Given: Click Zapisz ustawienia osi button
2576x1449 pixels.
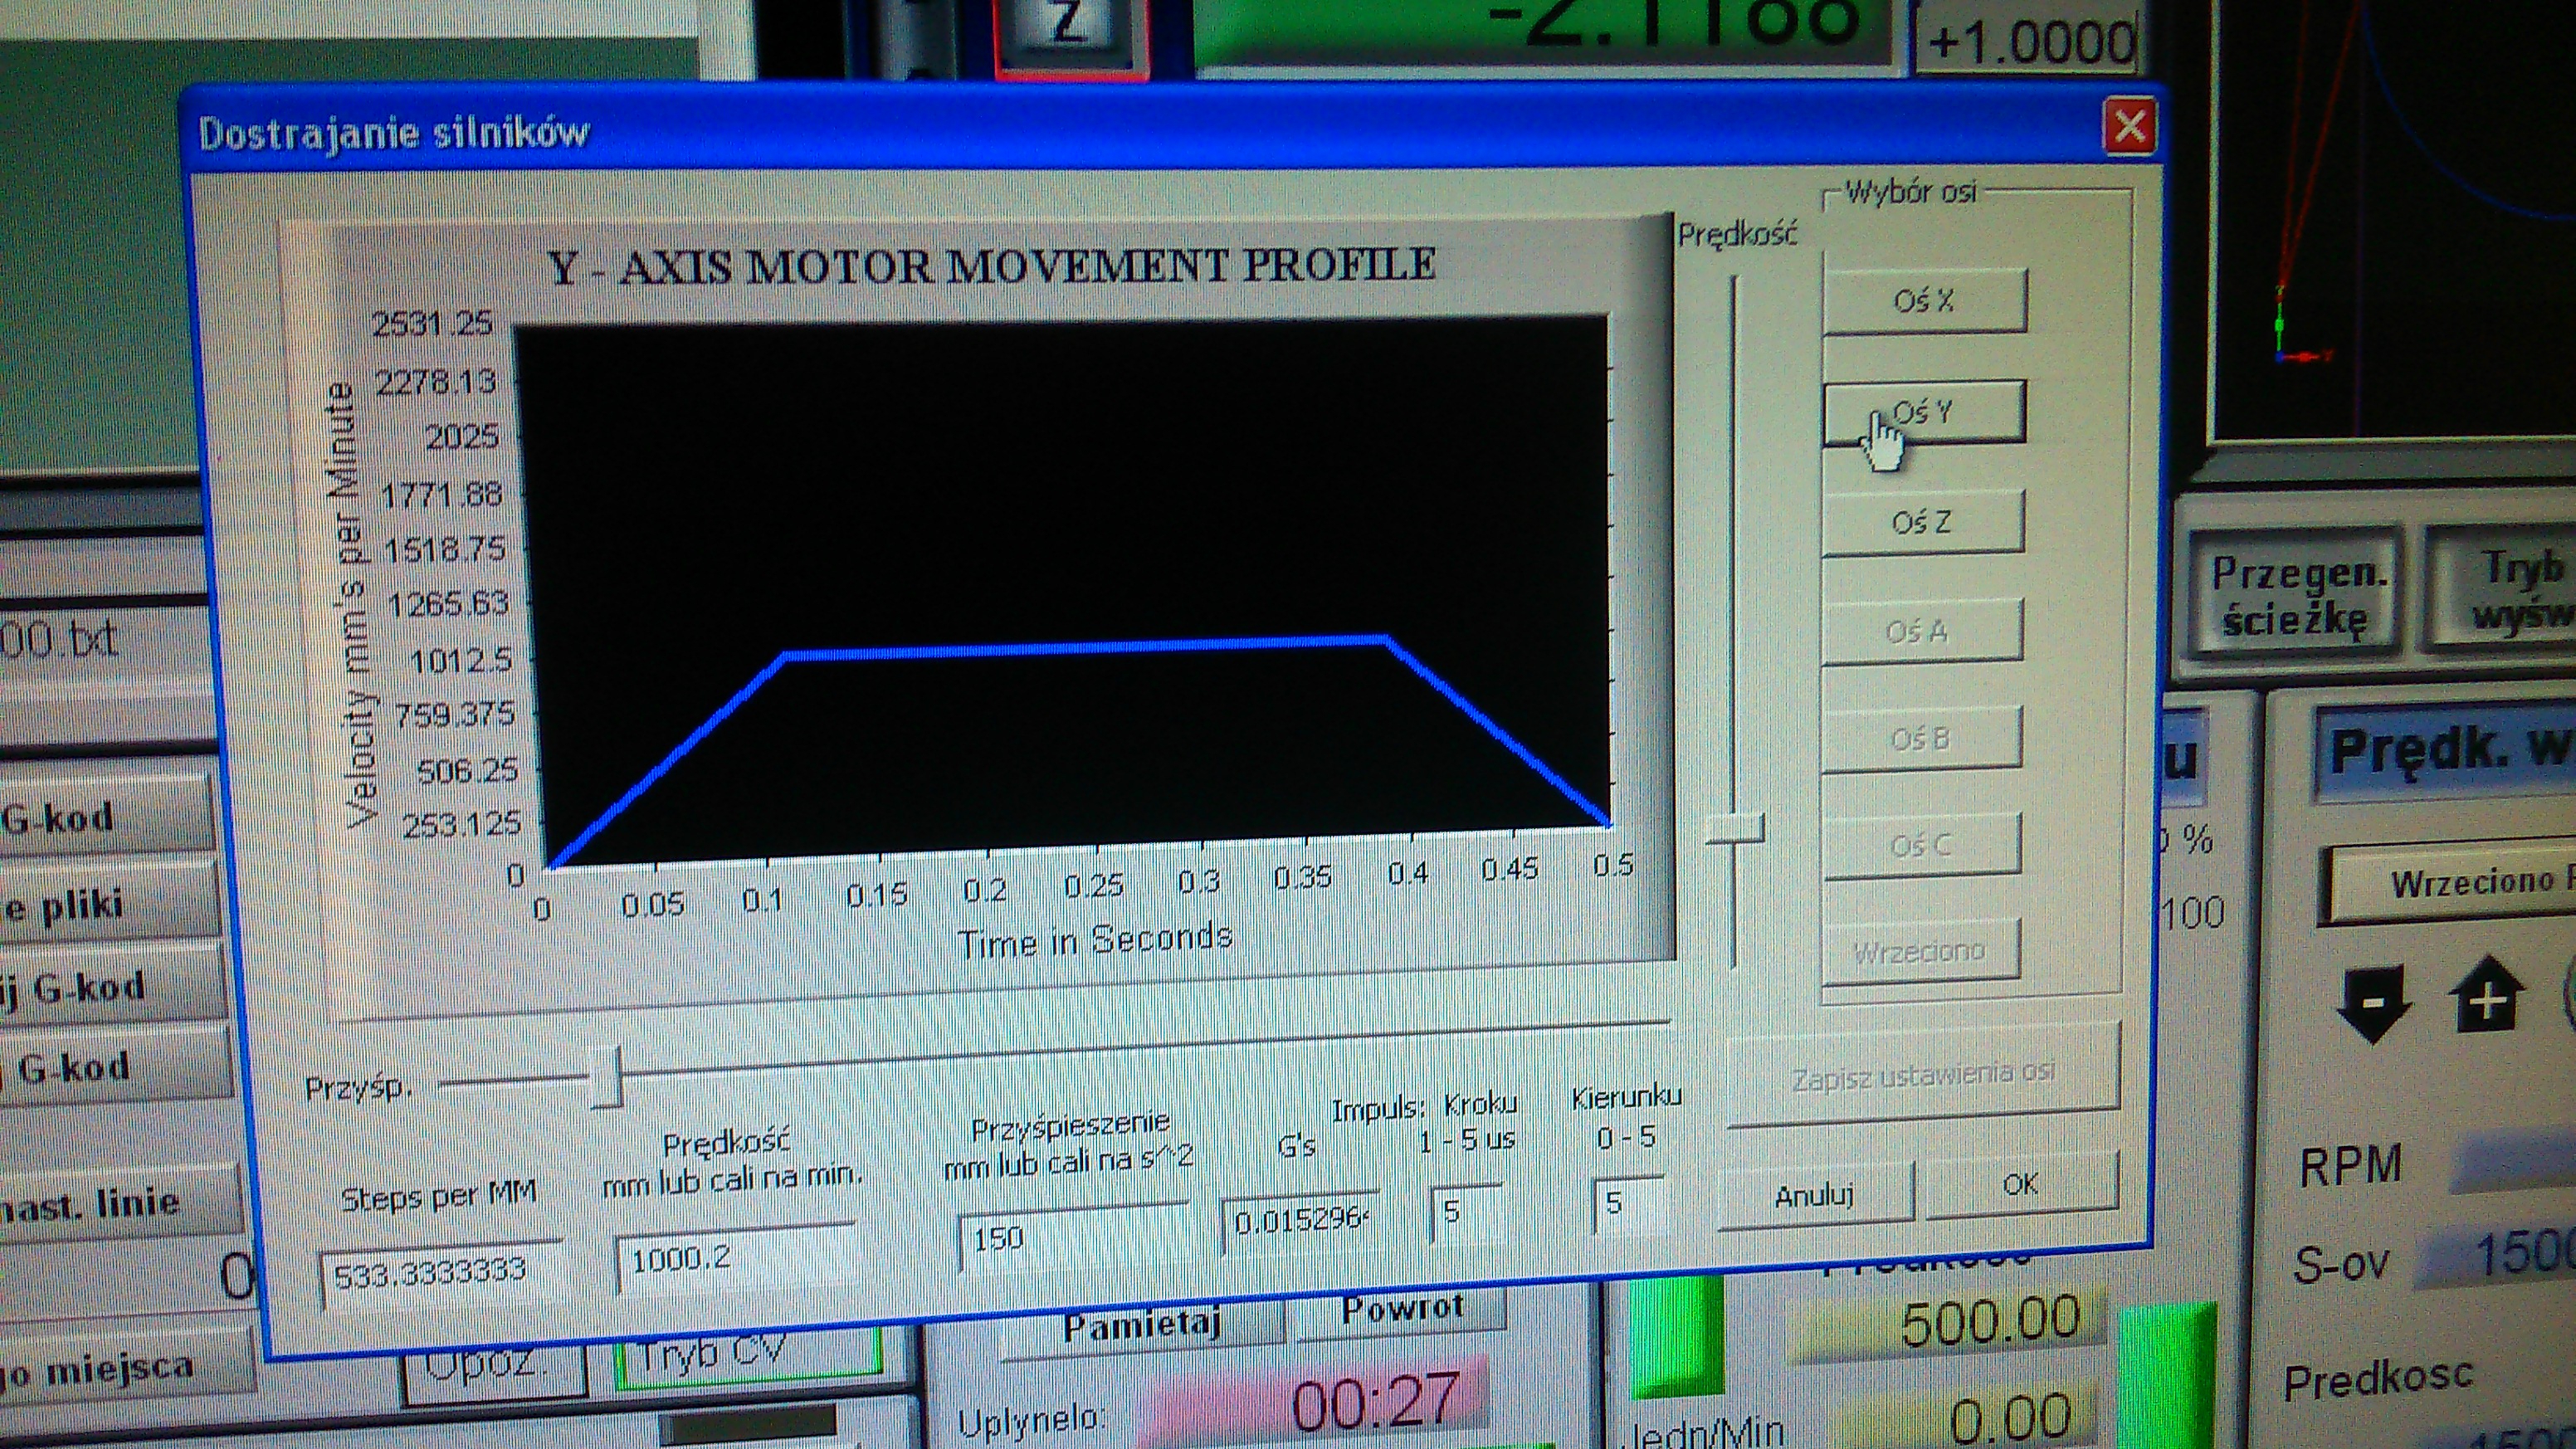Looking at the screenshot, I should [x=1922, y=1076].
